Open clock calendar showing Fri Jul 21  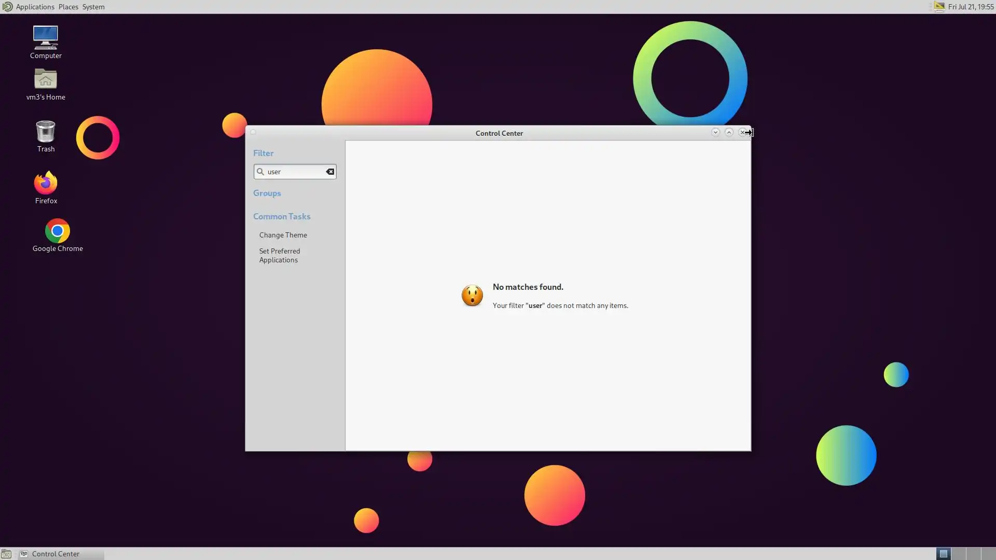tap(970, 7)
